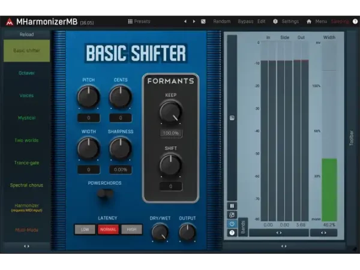The image size is (360, 270).
Task: Click the MeldaProduction logo icon
Action: (x=10, y=22)
